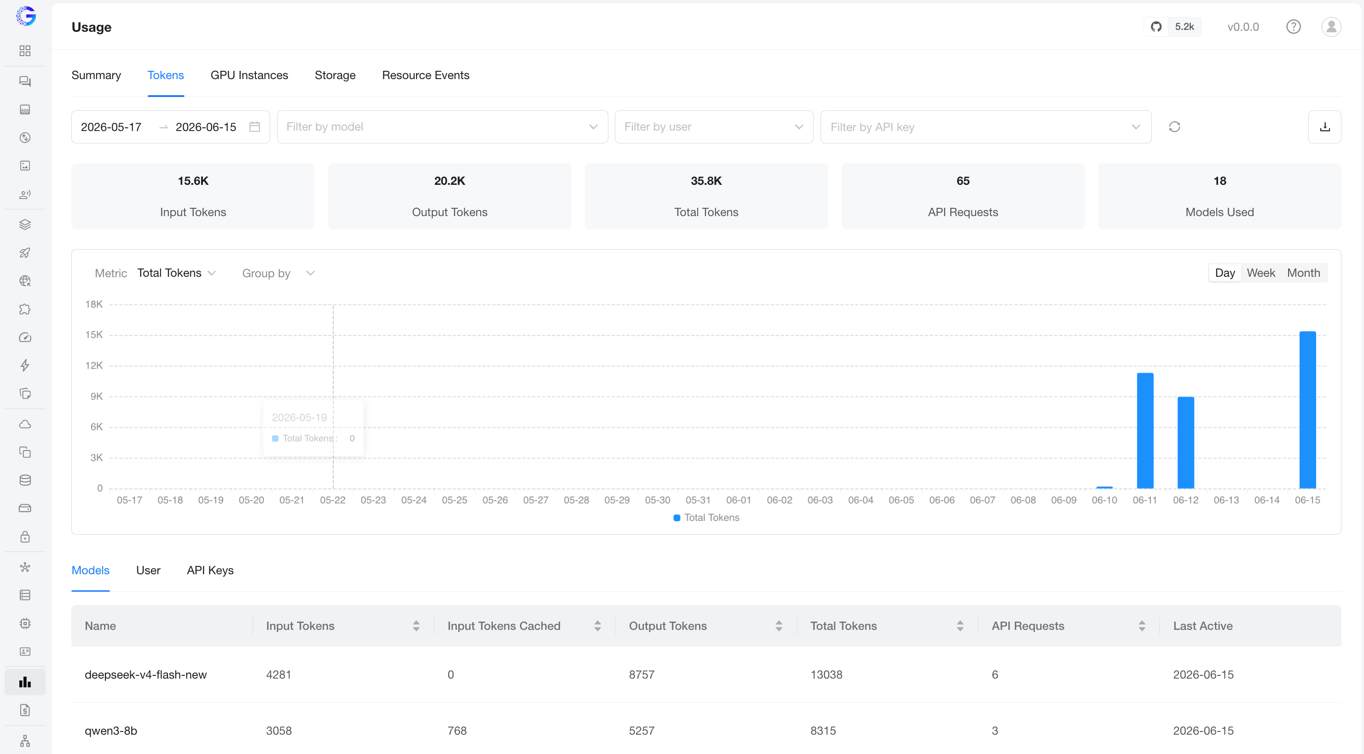
Task: Click the 5.2k GitHub stars count
Action: pos(1184,27)
